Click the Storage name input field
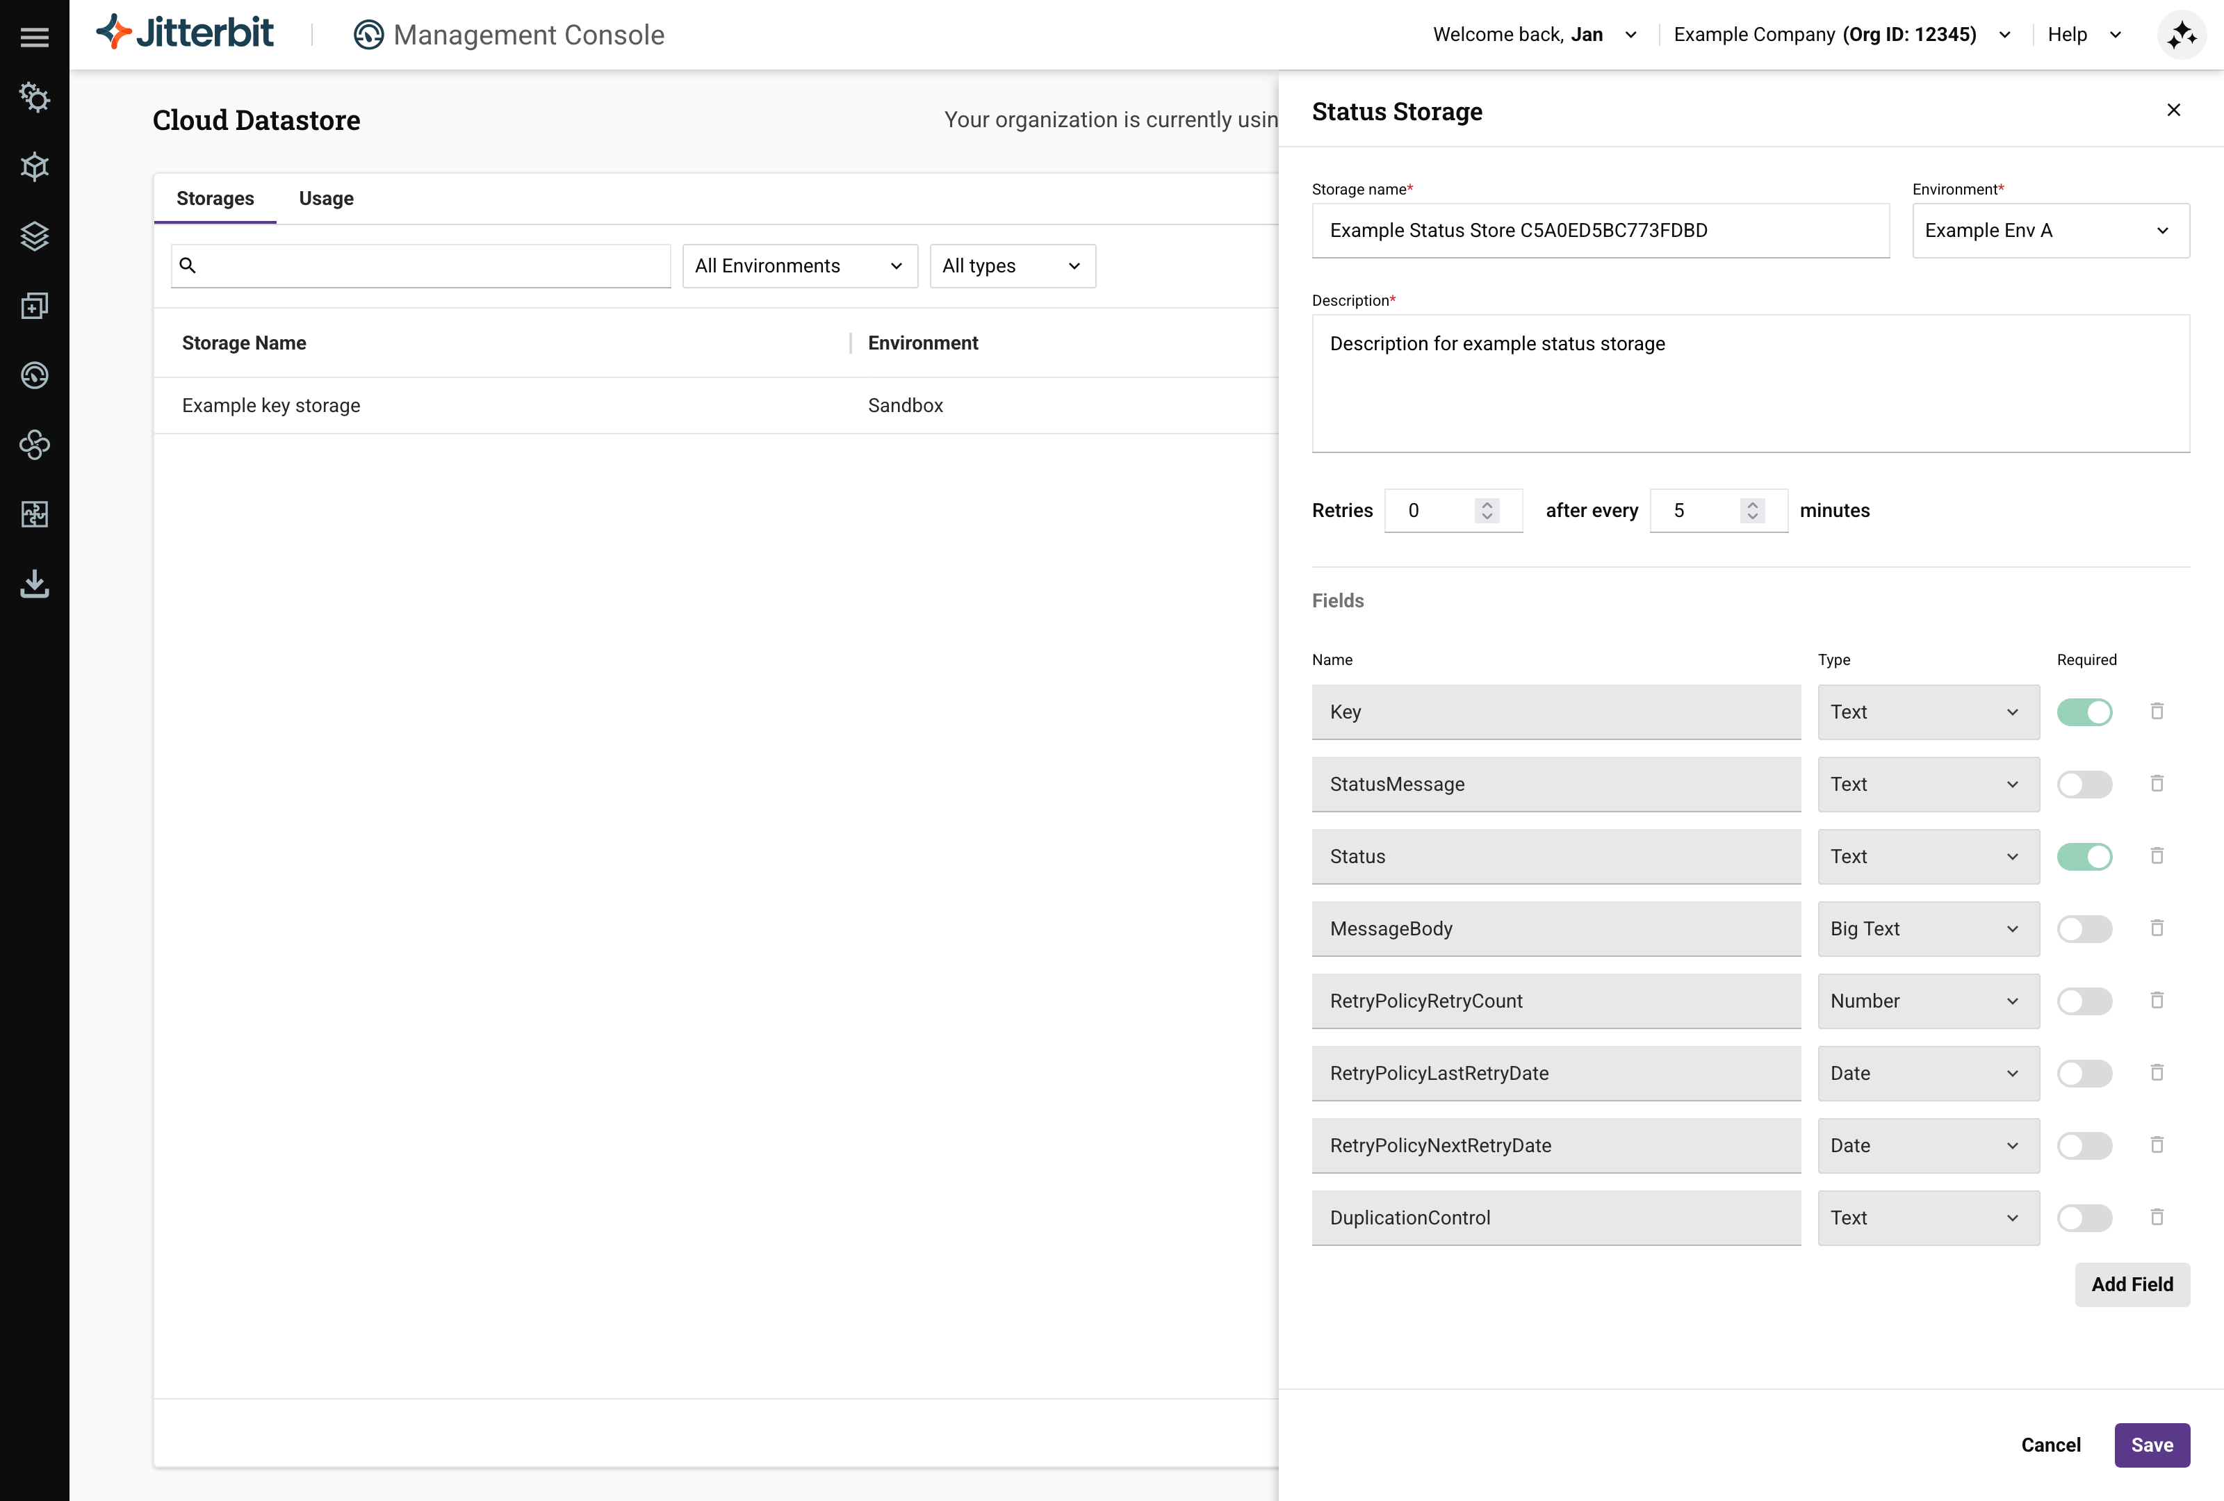The image size is (2224, 1501). pyautogui.click(x=1599, y=231)
